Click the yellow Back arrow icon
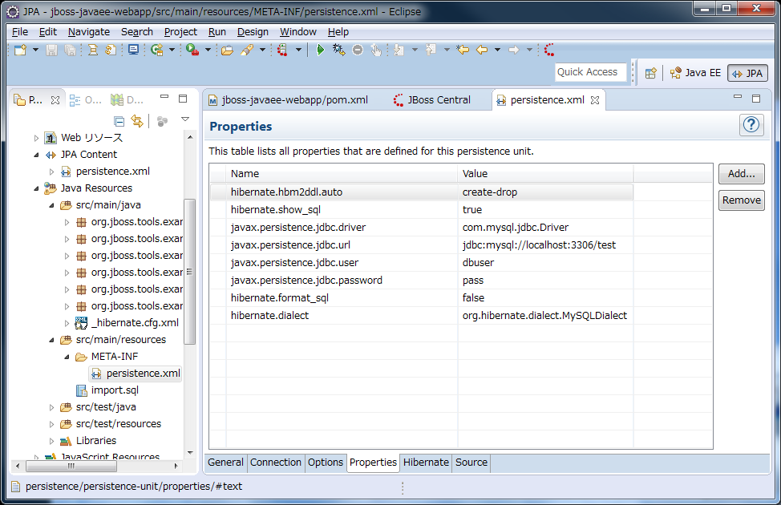This screenshot has height=505, width=781. (482, 50)
